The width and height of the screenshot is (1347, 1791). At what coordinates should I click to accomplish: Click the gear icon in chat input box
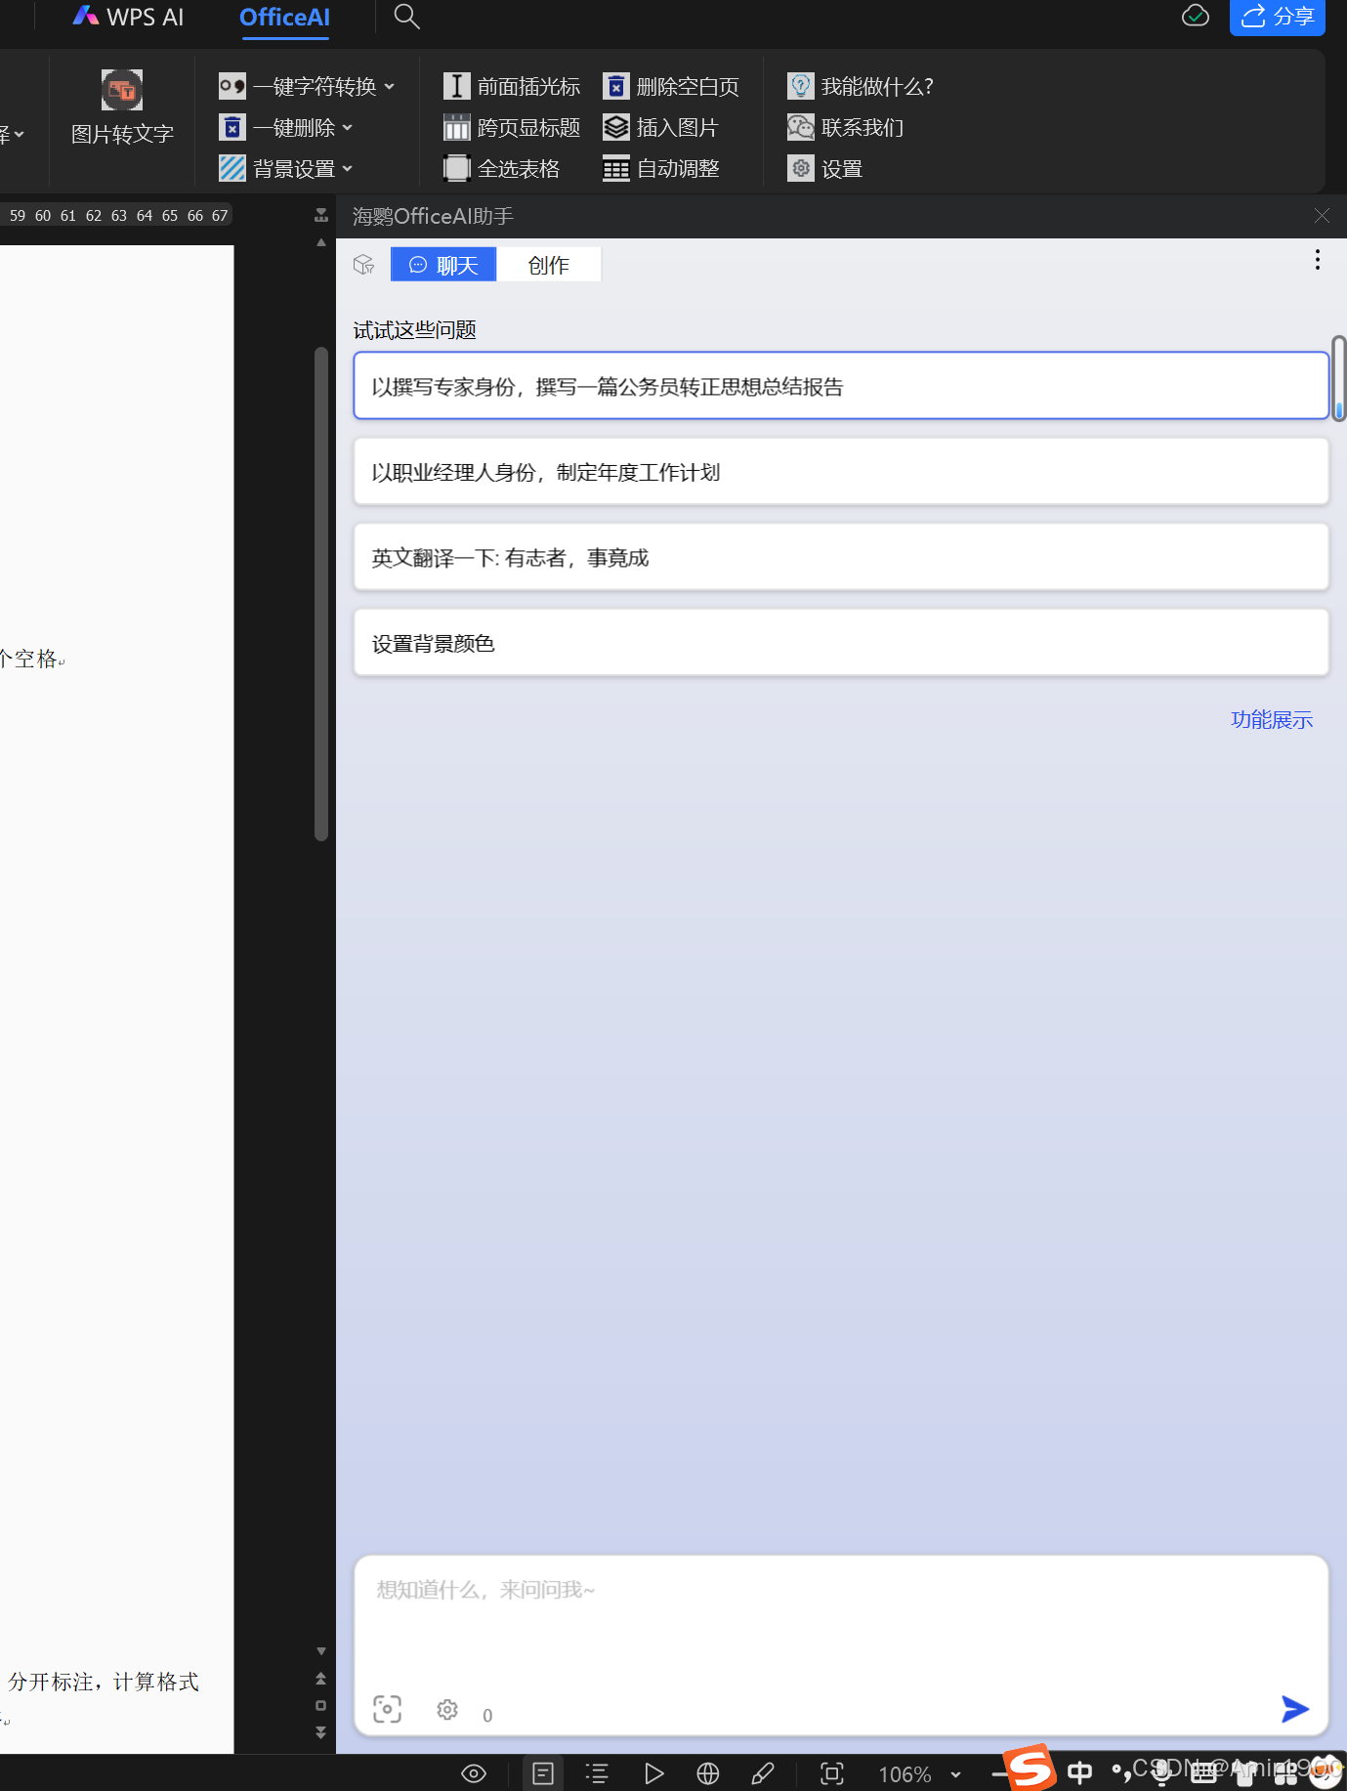(447, 1709)
